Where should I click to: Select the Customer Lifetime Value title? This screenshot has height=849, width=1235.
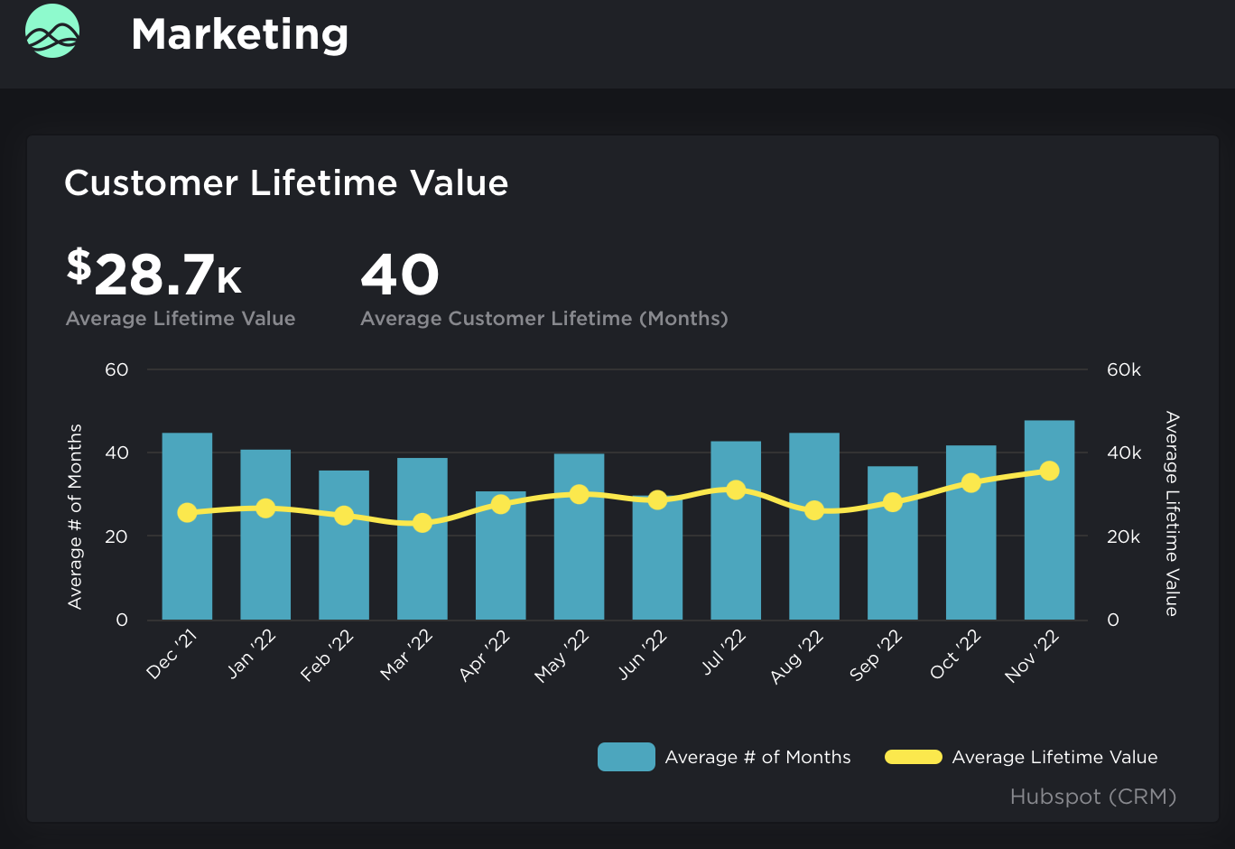tap(286, 183)
